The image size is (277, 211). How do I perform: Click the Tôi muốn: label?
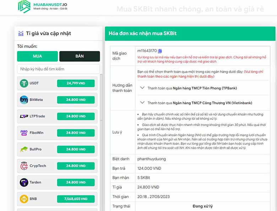[27, 46]
